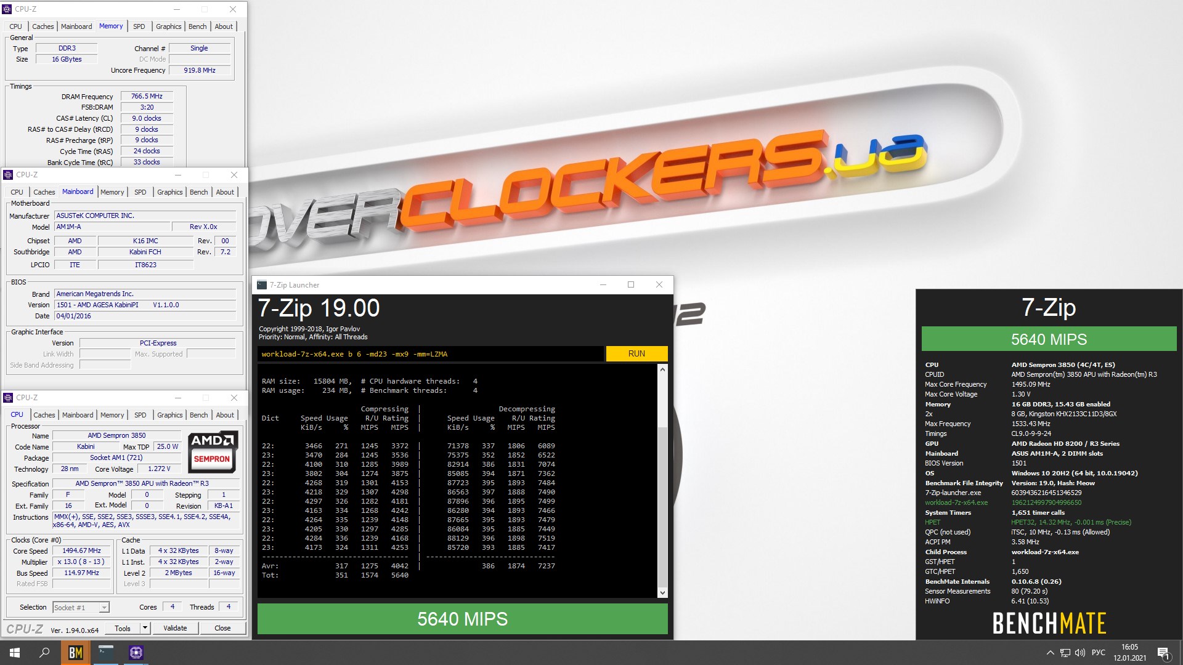Open notification center icon
The height and width of the screenshot is (665, 1183).
click(x=1163, y=653)
